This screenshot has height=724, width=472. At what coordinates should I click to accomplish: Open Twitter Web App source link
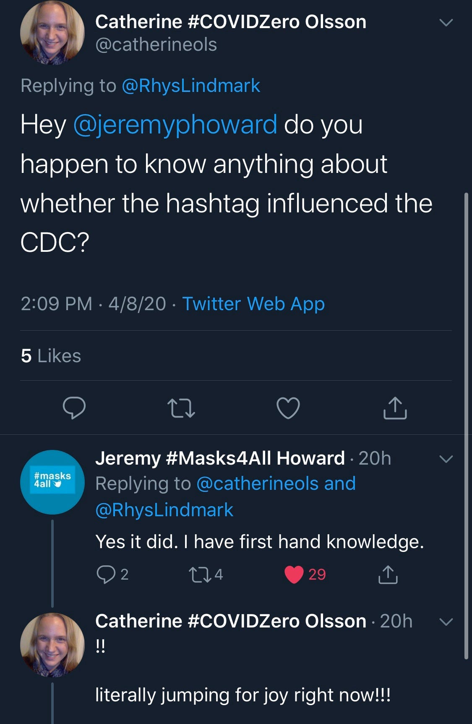pyautogui.click(x=253, y=303)
